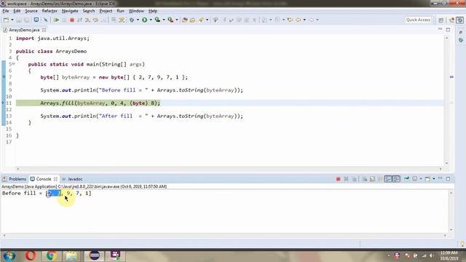This screenshot has width=466, height=262.
Task: Click the Debug bug icon
Action: [x=132, y=20]
